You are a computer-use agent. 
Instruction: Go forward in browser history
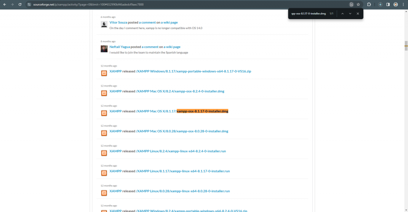tap(12, 4)
